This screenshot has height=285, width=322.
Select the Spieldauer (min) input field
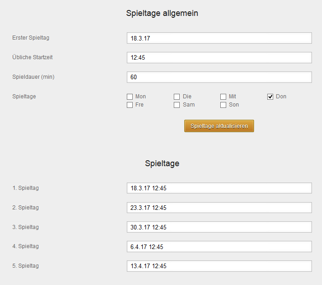click(219, 77)
